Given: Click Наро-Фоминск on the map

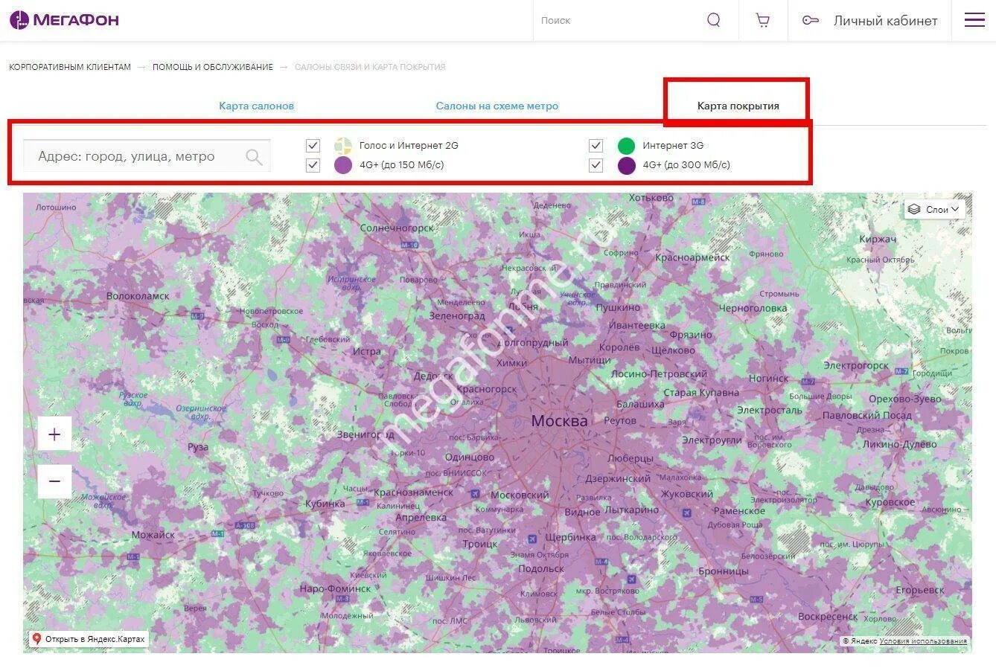Looking at the screenshot, I should point(335,588).
